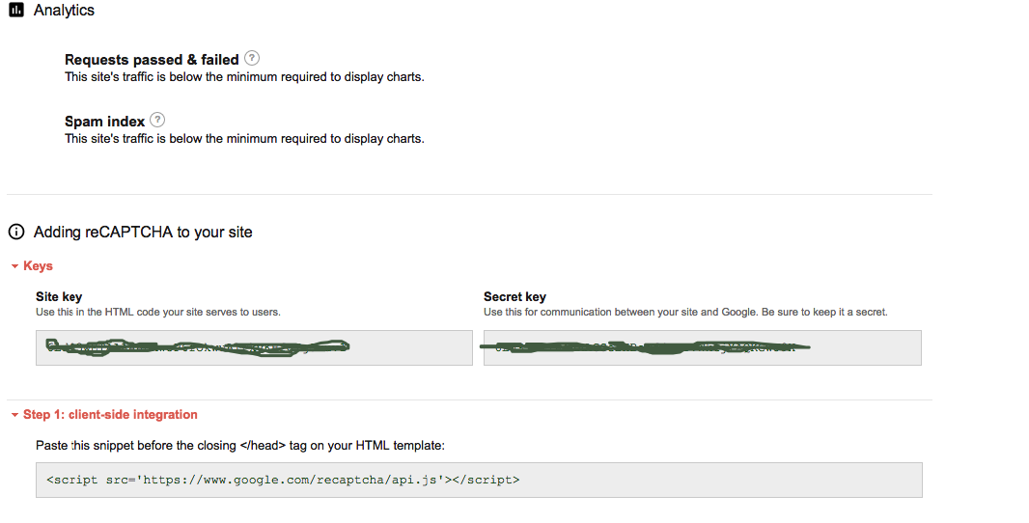The height and width of the screenshot is (523, 1029).
Task: Click the Spam index heading
Action: [x=104, y=122]
